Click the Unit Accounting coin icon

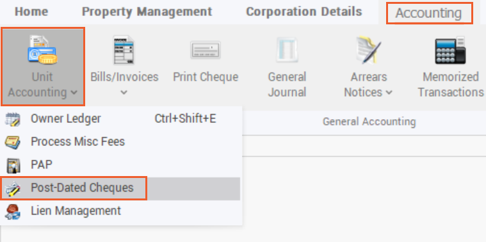[x=42, y=49]
